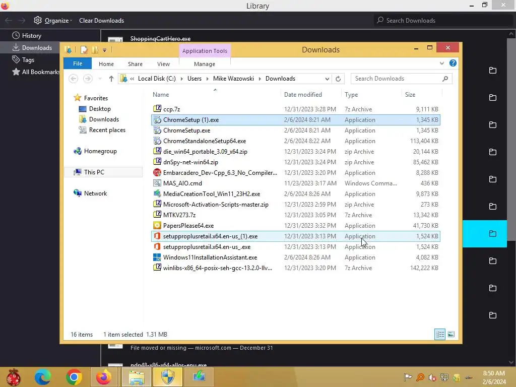Select MediaCreationTool_Win11_23H2.exe icon
Image resolution: width=516 pixels, height=387 pixels.
click(x=157, y=194)
